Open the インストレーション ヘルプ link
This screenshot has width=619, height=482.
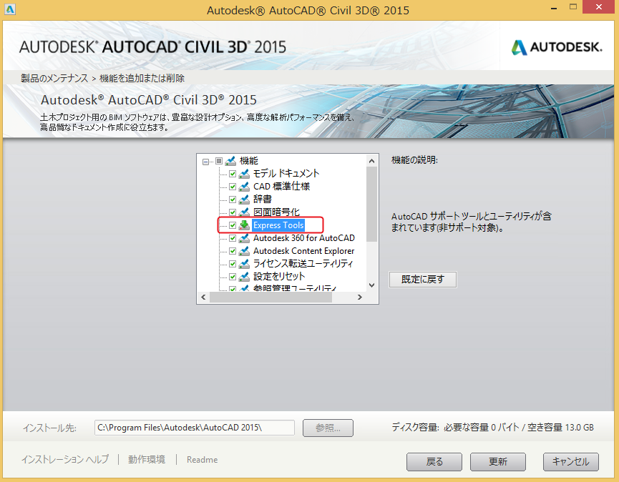click(65, 460)
